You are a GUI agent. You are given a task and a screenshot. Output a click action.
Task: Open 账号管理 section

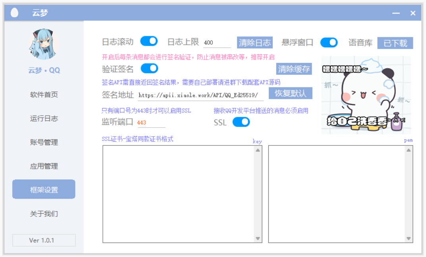click(44, 142)
